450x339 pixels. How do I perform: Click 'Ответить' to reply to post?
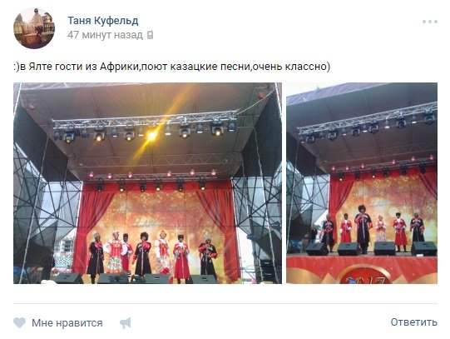point(414,322)
